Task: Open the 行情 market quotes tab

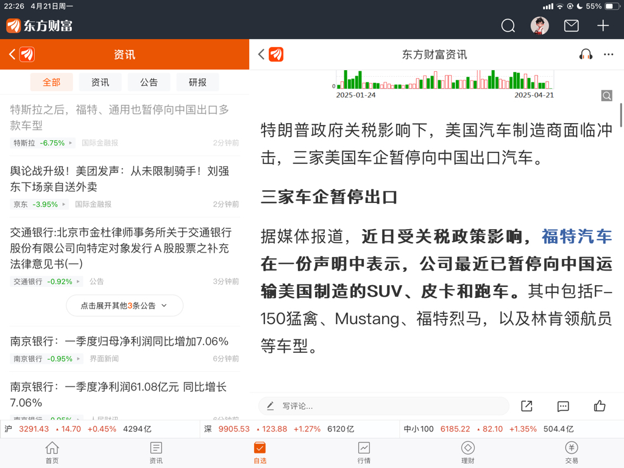Action: 364,453
